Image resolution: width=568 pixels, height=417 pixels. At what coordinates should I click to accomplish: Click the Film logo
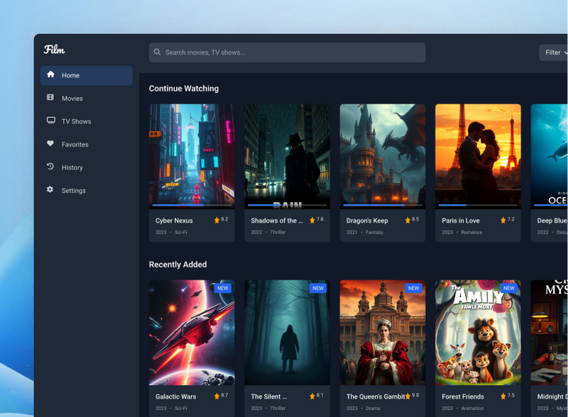54,50
